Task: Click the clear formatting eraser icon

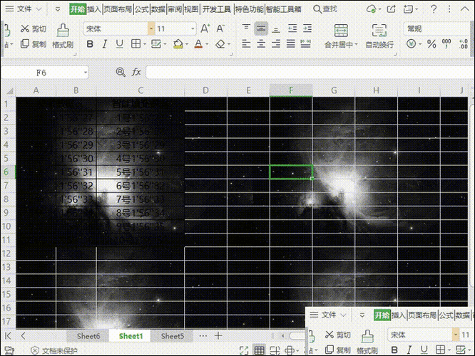Action: tap(220, 44)
